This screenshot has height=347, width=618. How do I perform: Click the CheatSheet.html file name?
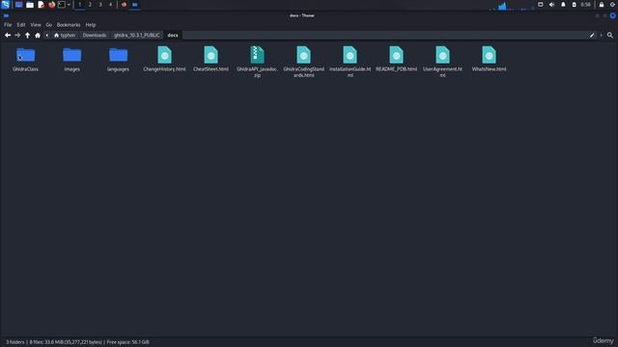211,69
